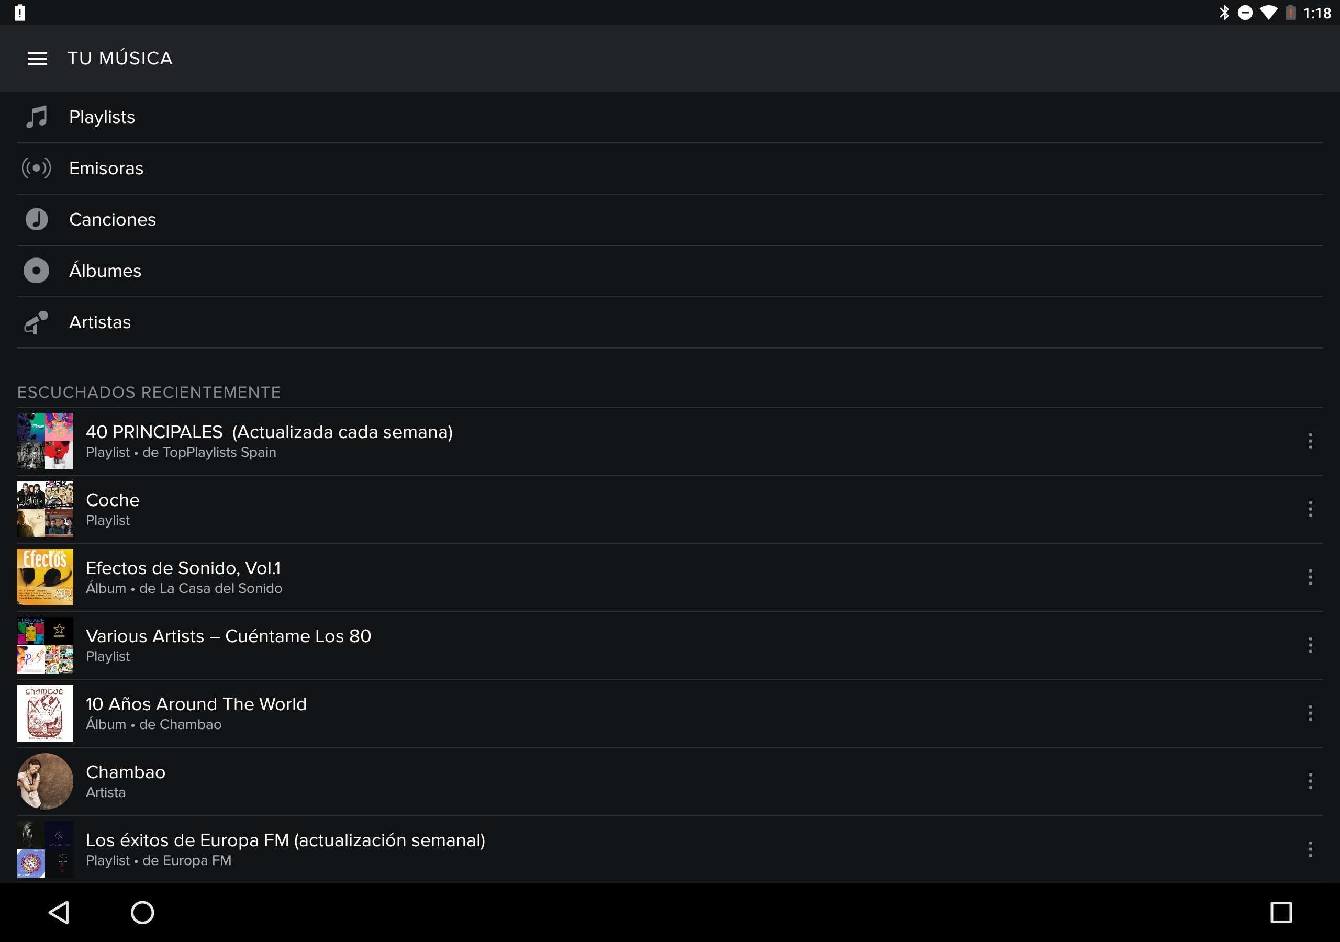This screenshot has width=1340, height=942.
Task: Tap Efectos de Sonido album cover
Action: pyautogui.click(x=45, y=577)
